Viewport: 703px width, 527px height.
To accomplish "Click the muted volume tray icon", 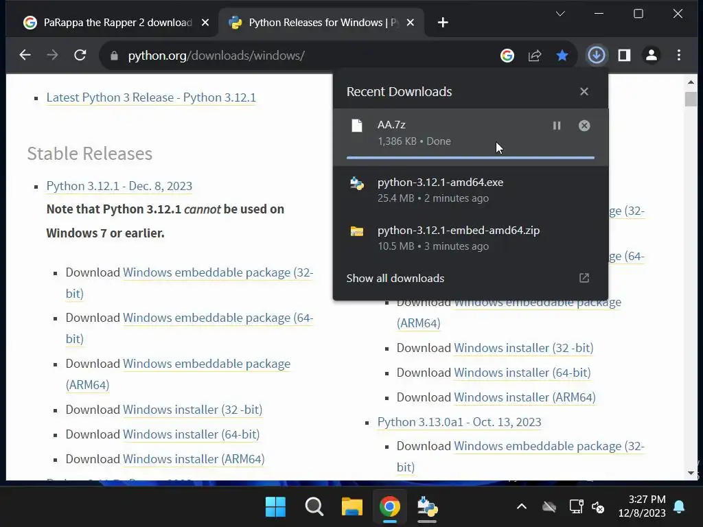I will pos(598,507).
